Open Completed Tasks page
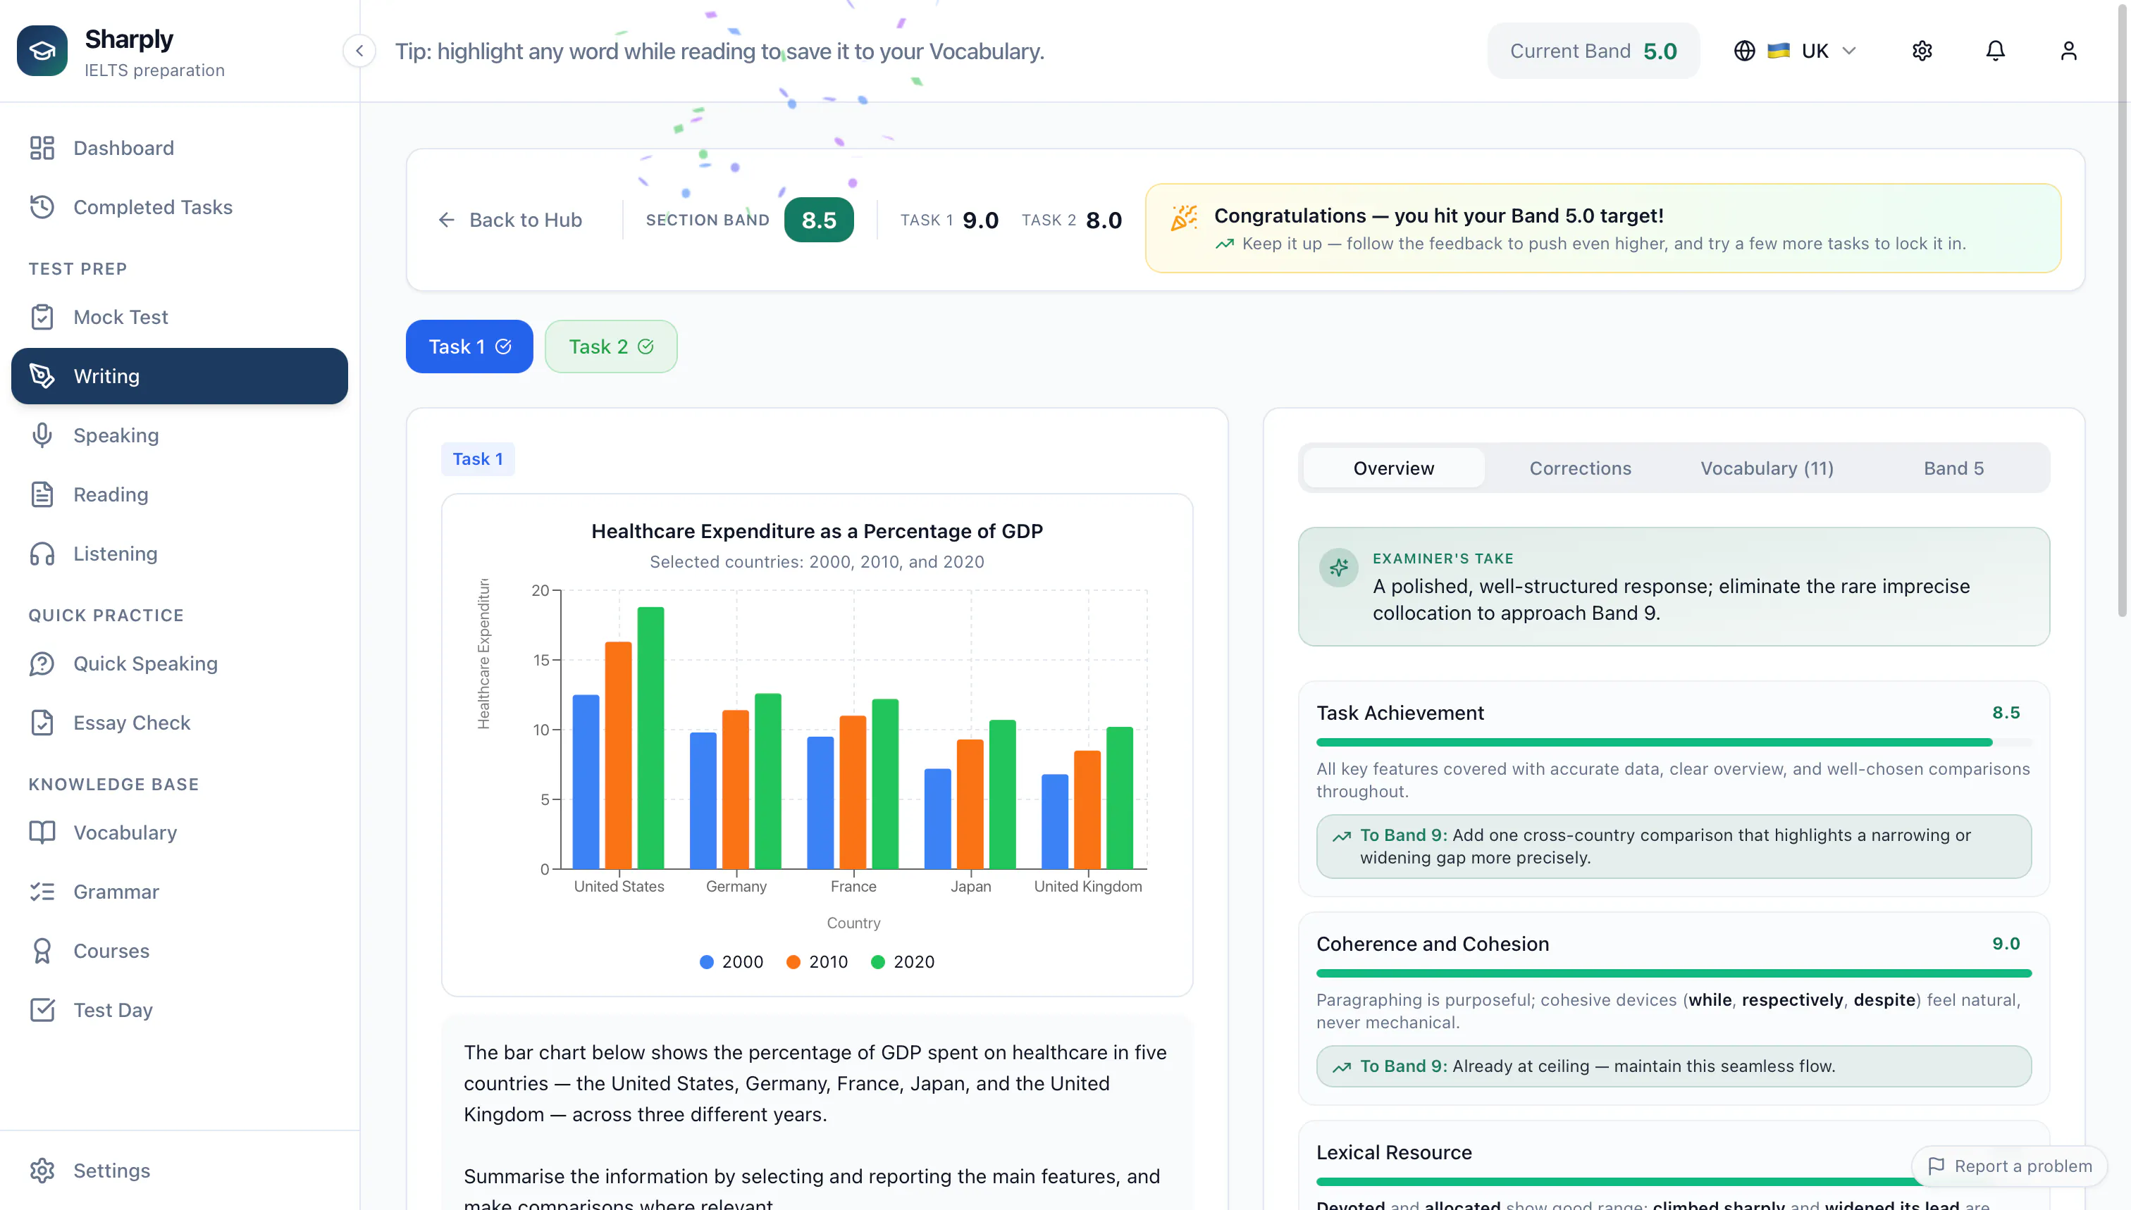Image resolution: width=2131 pixels, height=1210 pixels. pyautogui.click(x=180, y=207)
